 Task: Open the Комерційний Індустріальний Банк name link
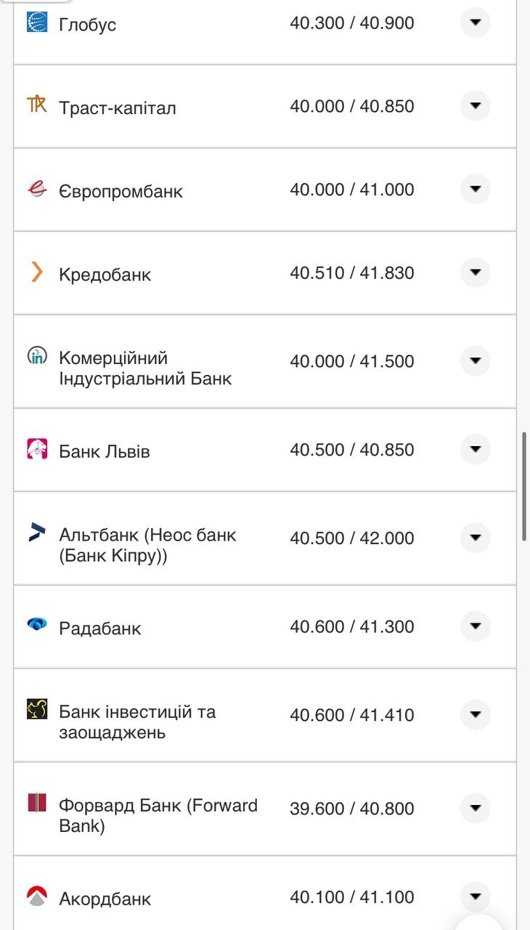(145, 368)
